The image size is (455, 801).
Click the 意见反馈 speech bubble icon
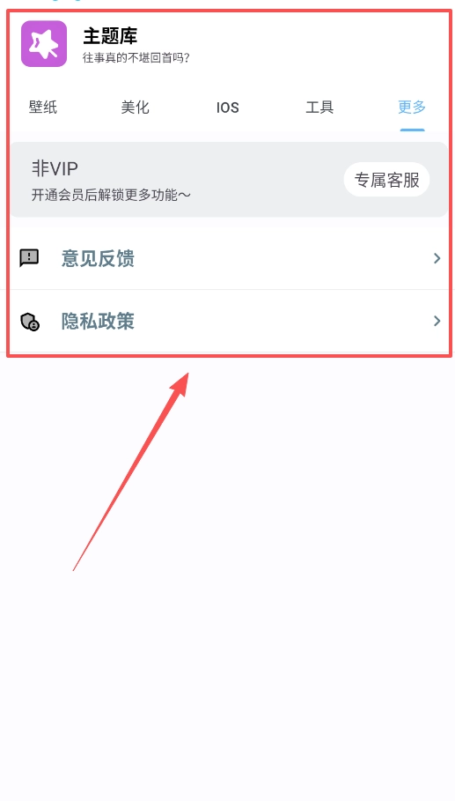[29, 258]
